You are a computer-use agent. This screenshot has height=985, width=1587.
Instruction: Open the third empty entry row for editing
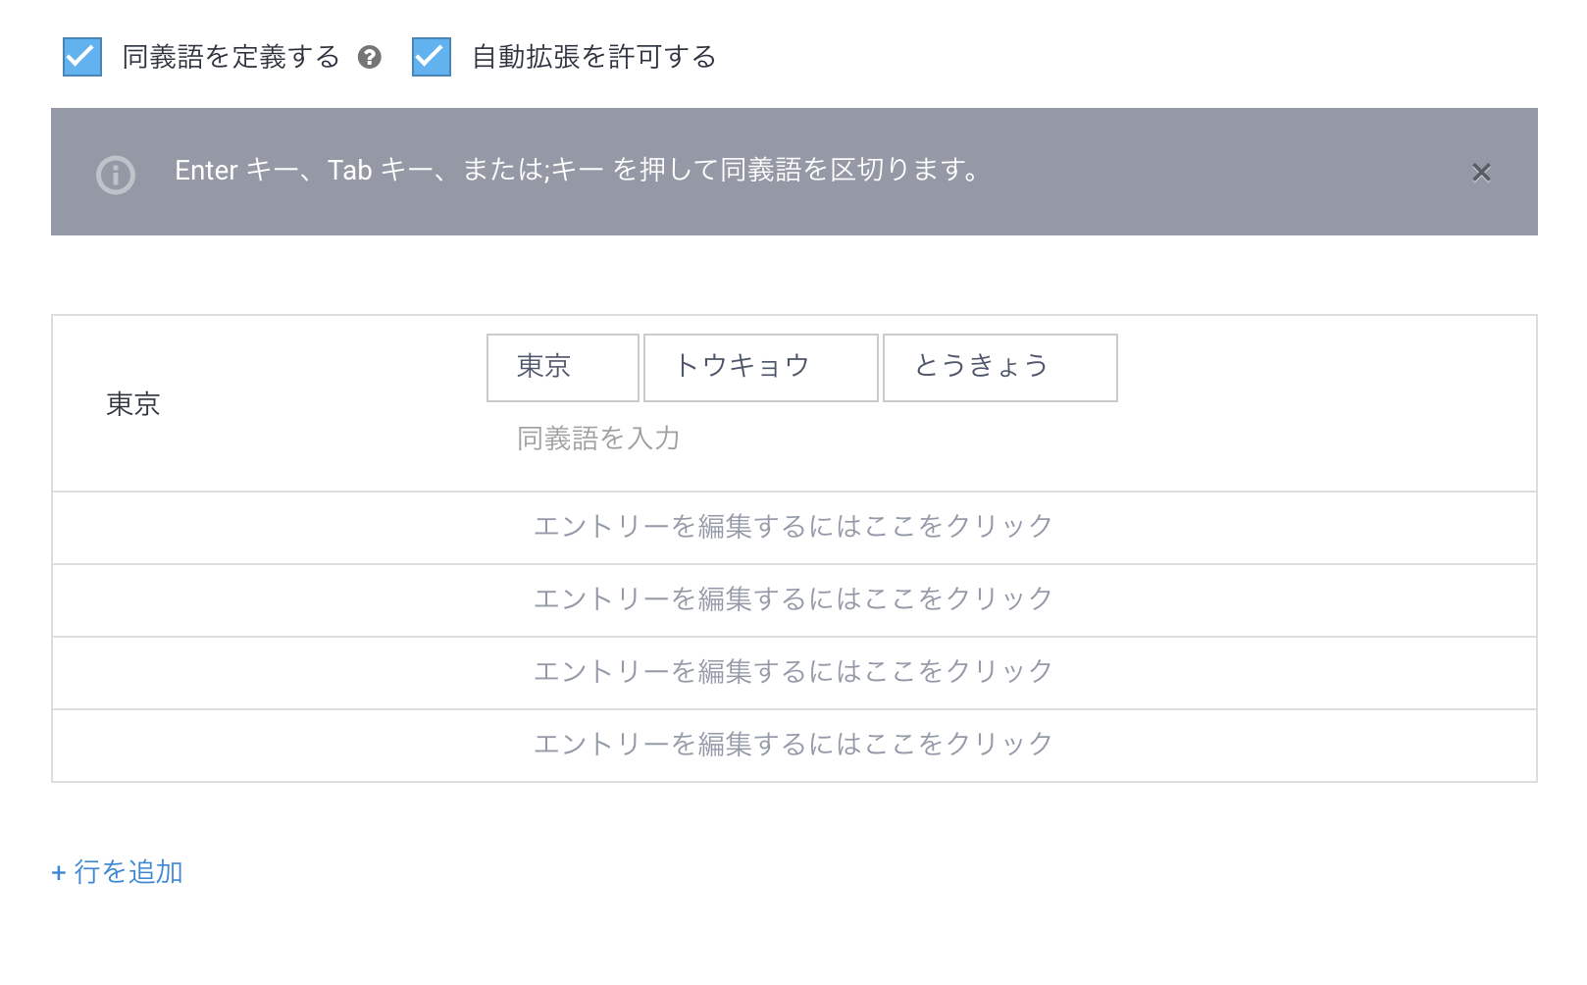pos(793,599)
